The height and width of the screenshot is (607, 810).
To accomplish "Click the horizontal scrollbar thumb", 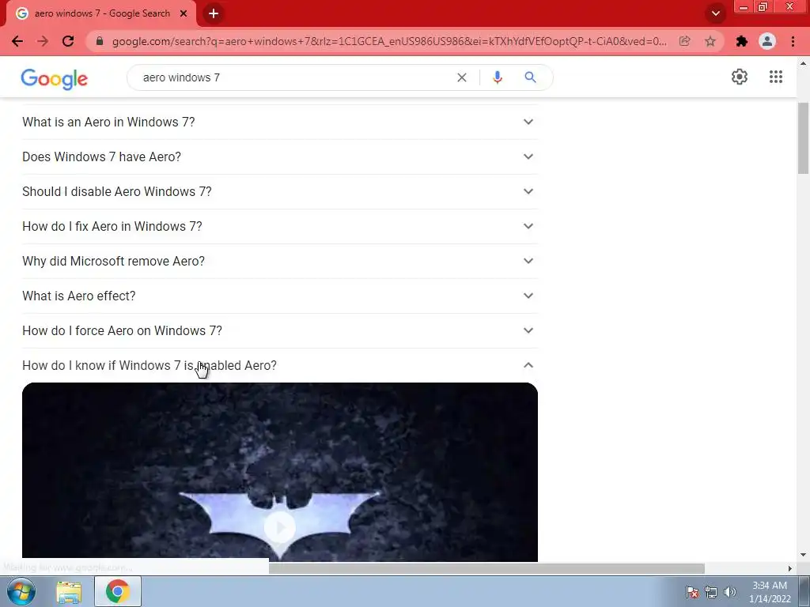I will click(x=486, y=568).
